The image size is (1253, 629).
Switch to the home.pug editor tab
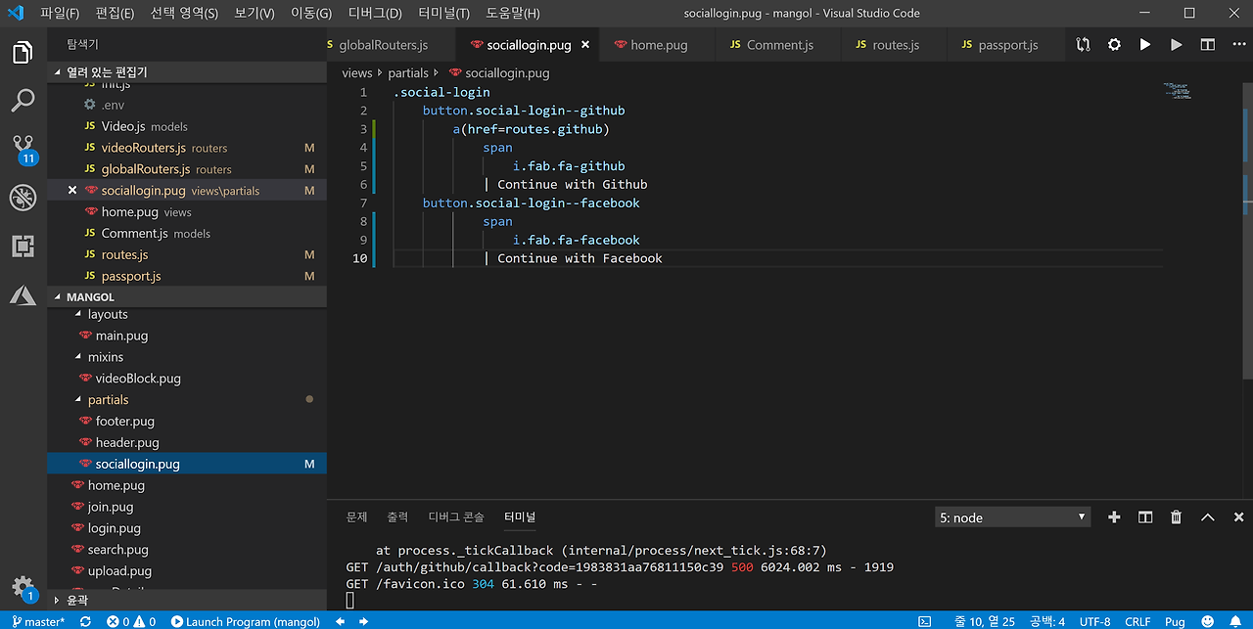click(659, 45)
